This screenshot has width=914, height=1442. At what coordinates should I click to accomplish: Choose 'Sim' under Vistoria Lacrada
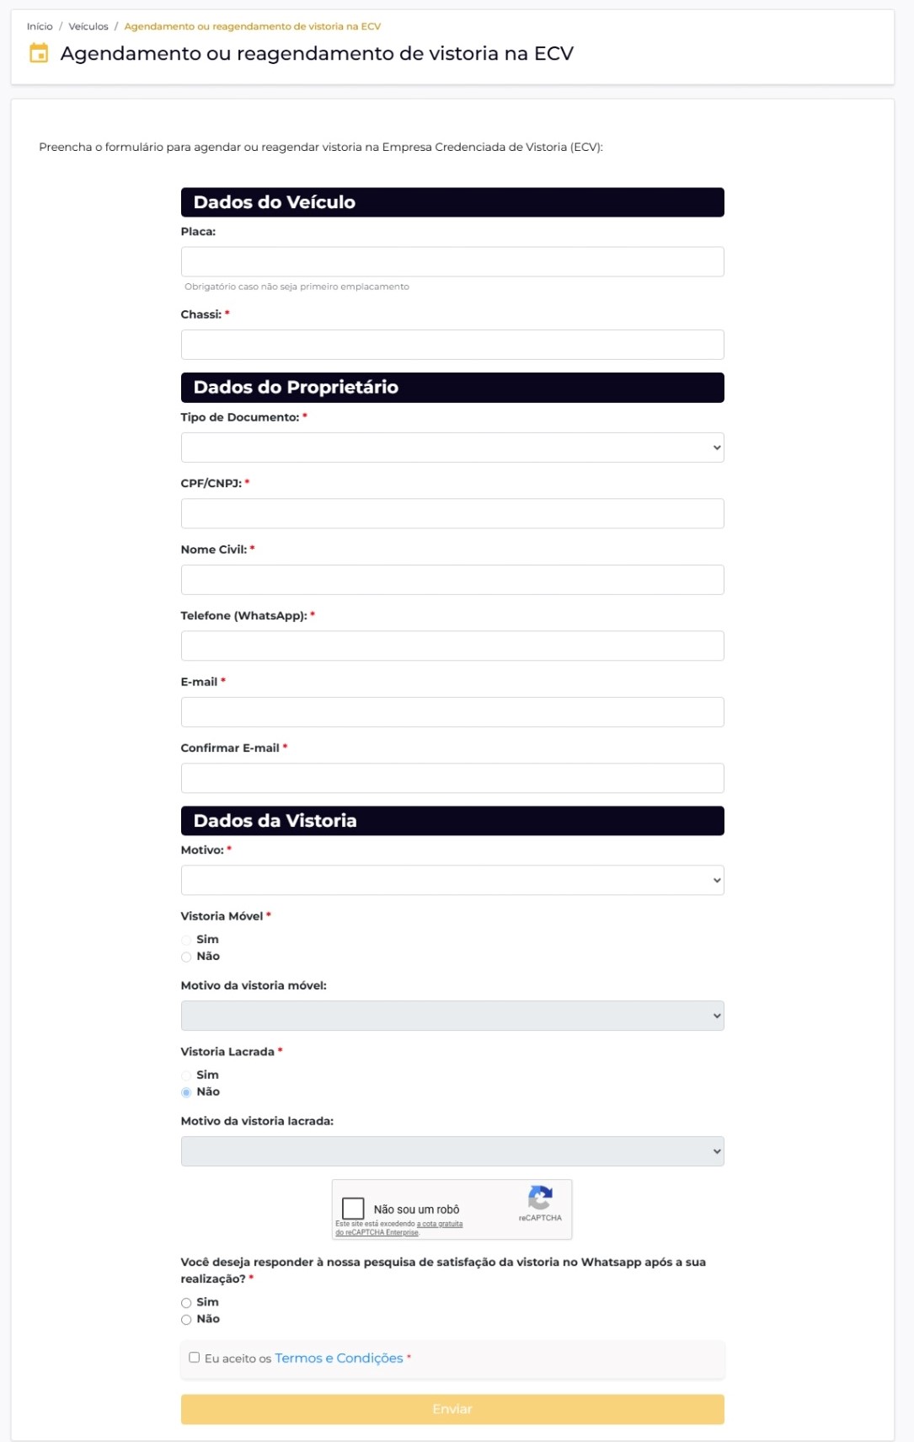point(186,1075)
